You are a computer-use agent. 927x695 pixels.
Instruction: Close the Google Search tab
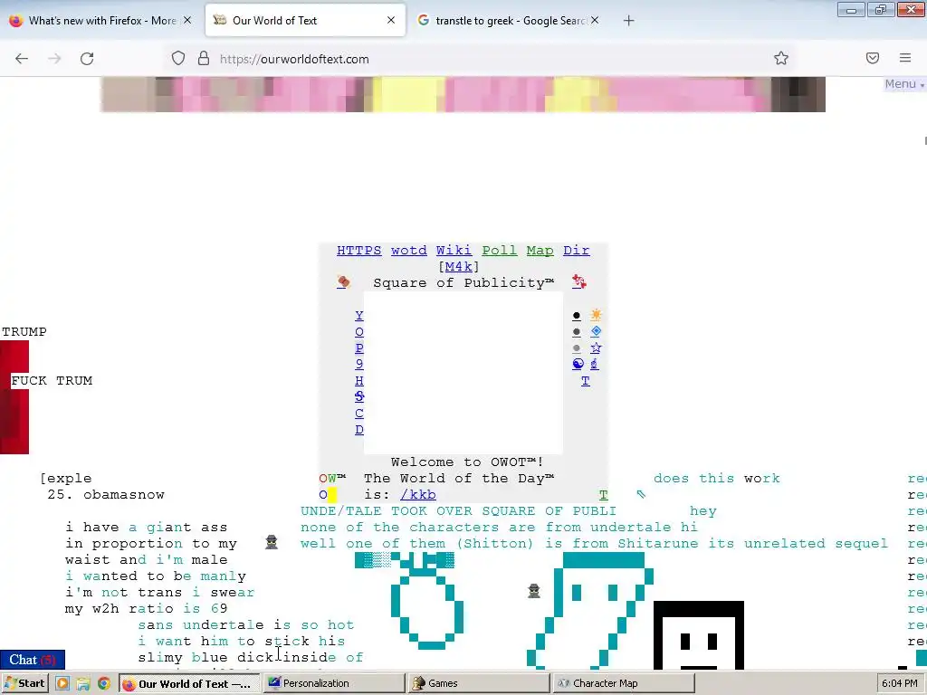pos(595,20)
